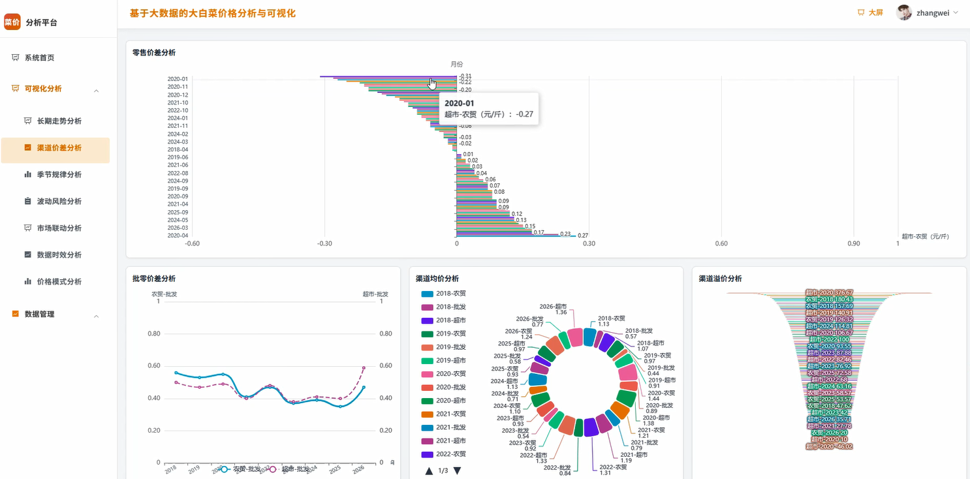Click the 季节规律分析 bar-chart icon
970x479 pixels.
pos(28,174)
